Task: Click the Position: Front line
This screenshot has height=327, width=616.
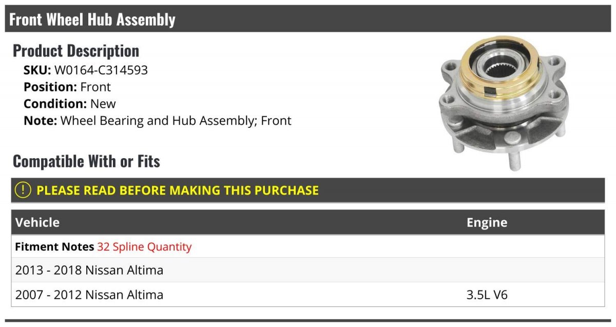Action: click(x=67, y=87)
